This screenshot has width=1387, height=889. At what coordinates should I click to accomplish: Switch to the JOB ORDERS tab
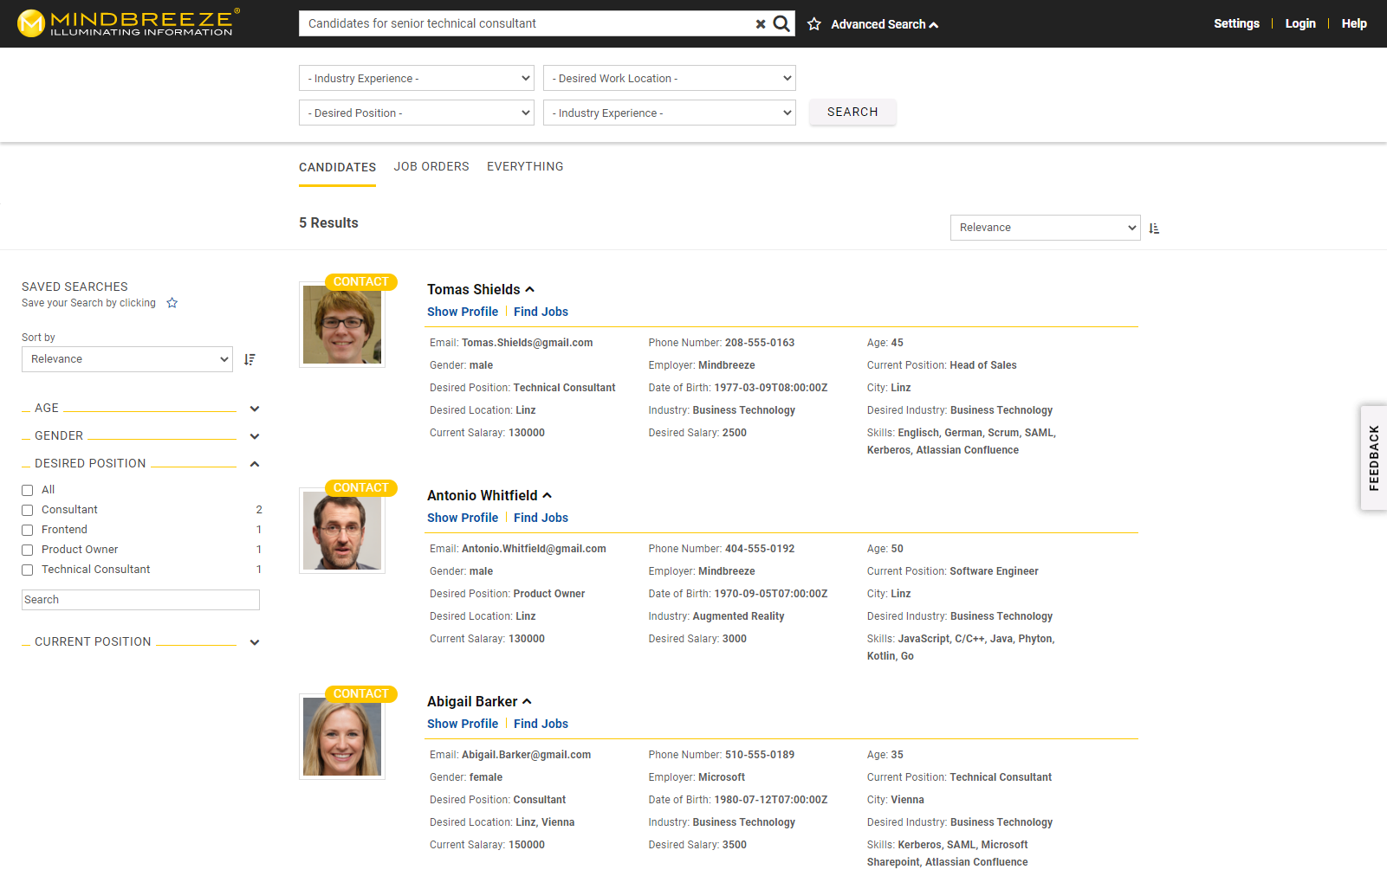click(x=431, y=166)
